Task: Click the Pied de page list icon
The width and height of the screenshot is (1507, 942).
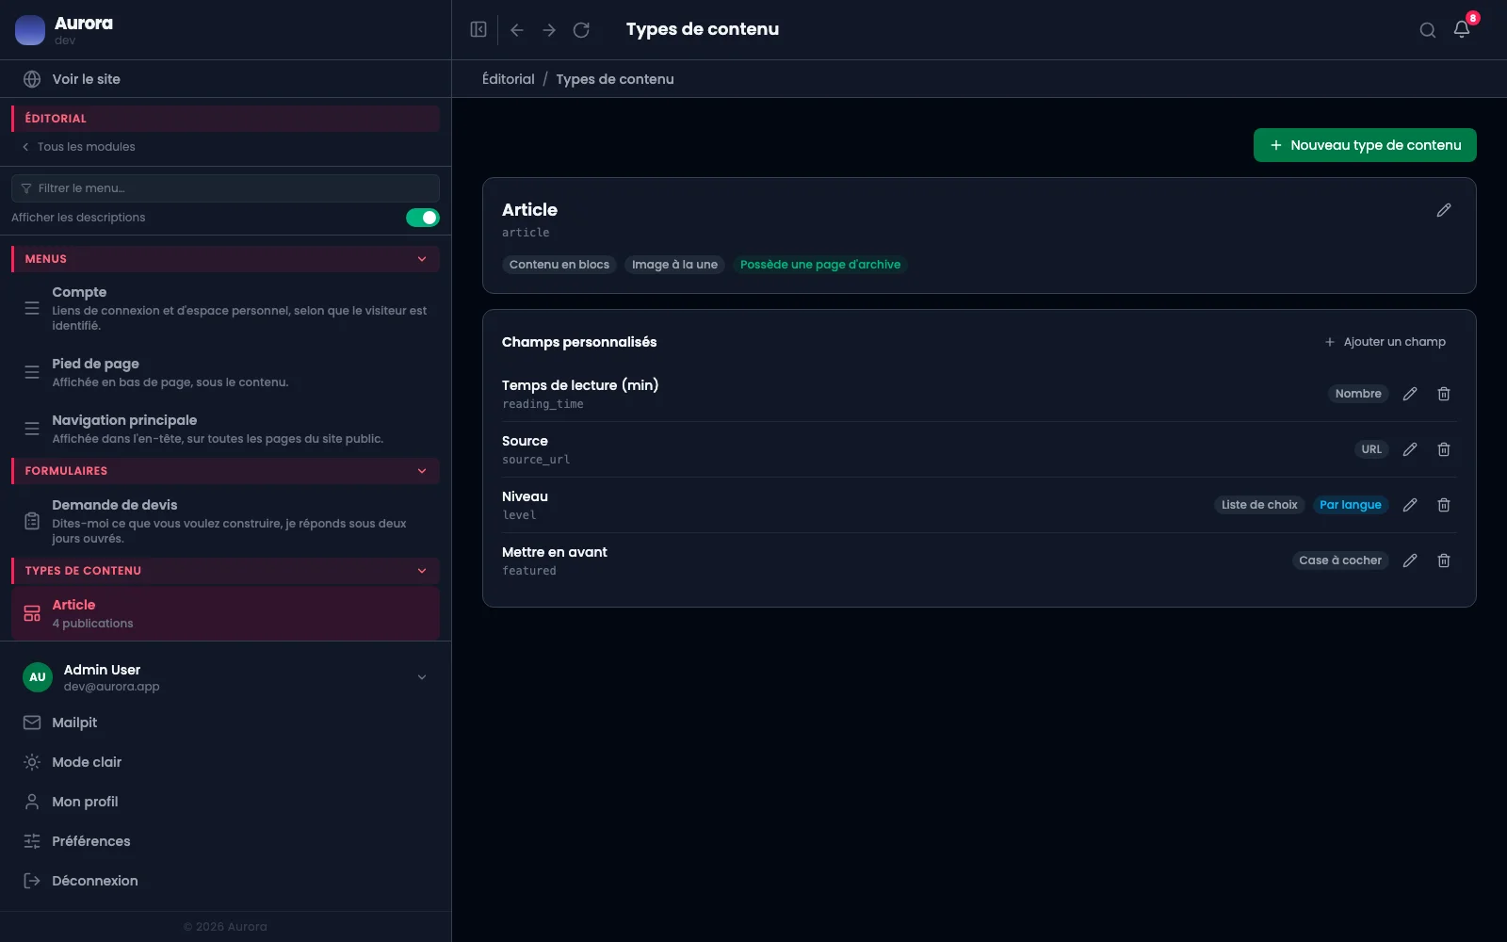Action: (32, 372)
